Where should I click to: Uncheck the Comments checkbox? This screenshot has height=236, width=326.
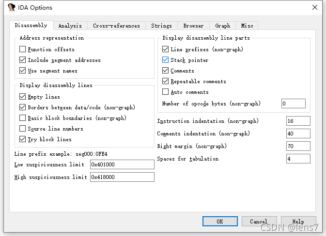pos(165,71)
